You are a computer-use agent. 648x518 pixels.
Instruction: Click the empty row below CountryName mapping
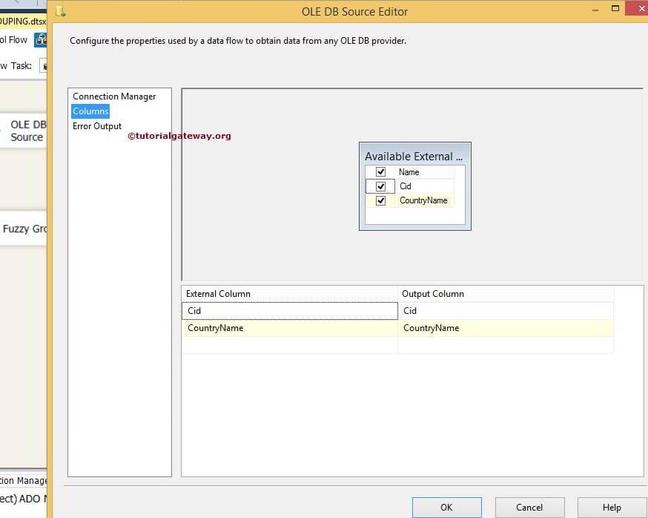click(x=289, y=345)
